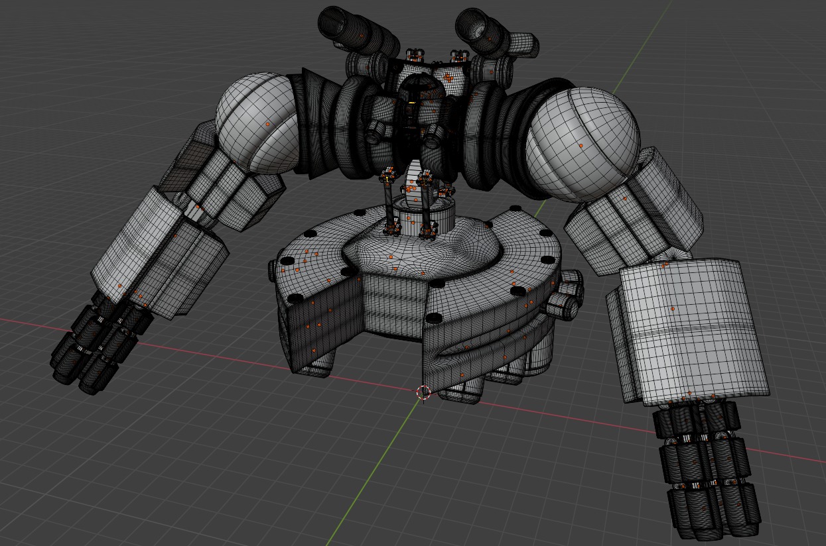The width and height of the screenshot is (826, 546).
Task: Click the top-left shoulder cannon
Action: (x=359, y=33)
